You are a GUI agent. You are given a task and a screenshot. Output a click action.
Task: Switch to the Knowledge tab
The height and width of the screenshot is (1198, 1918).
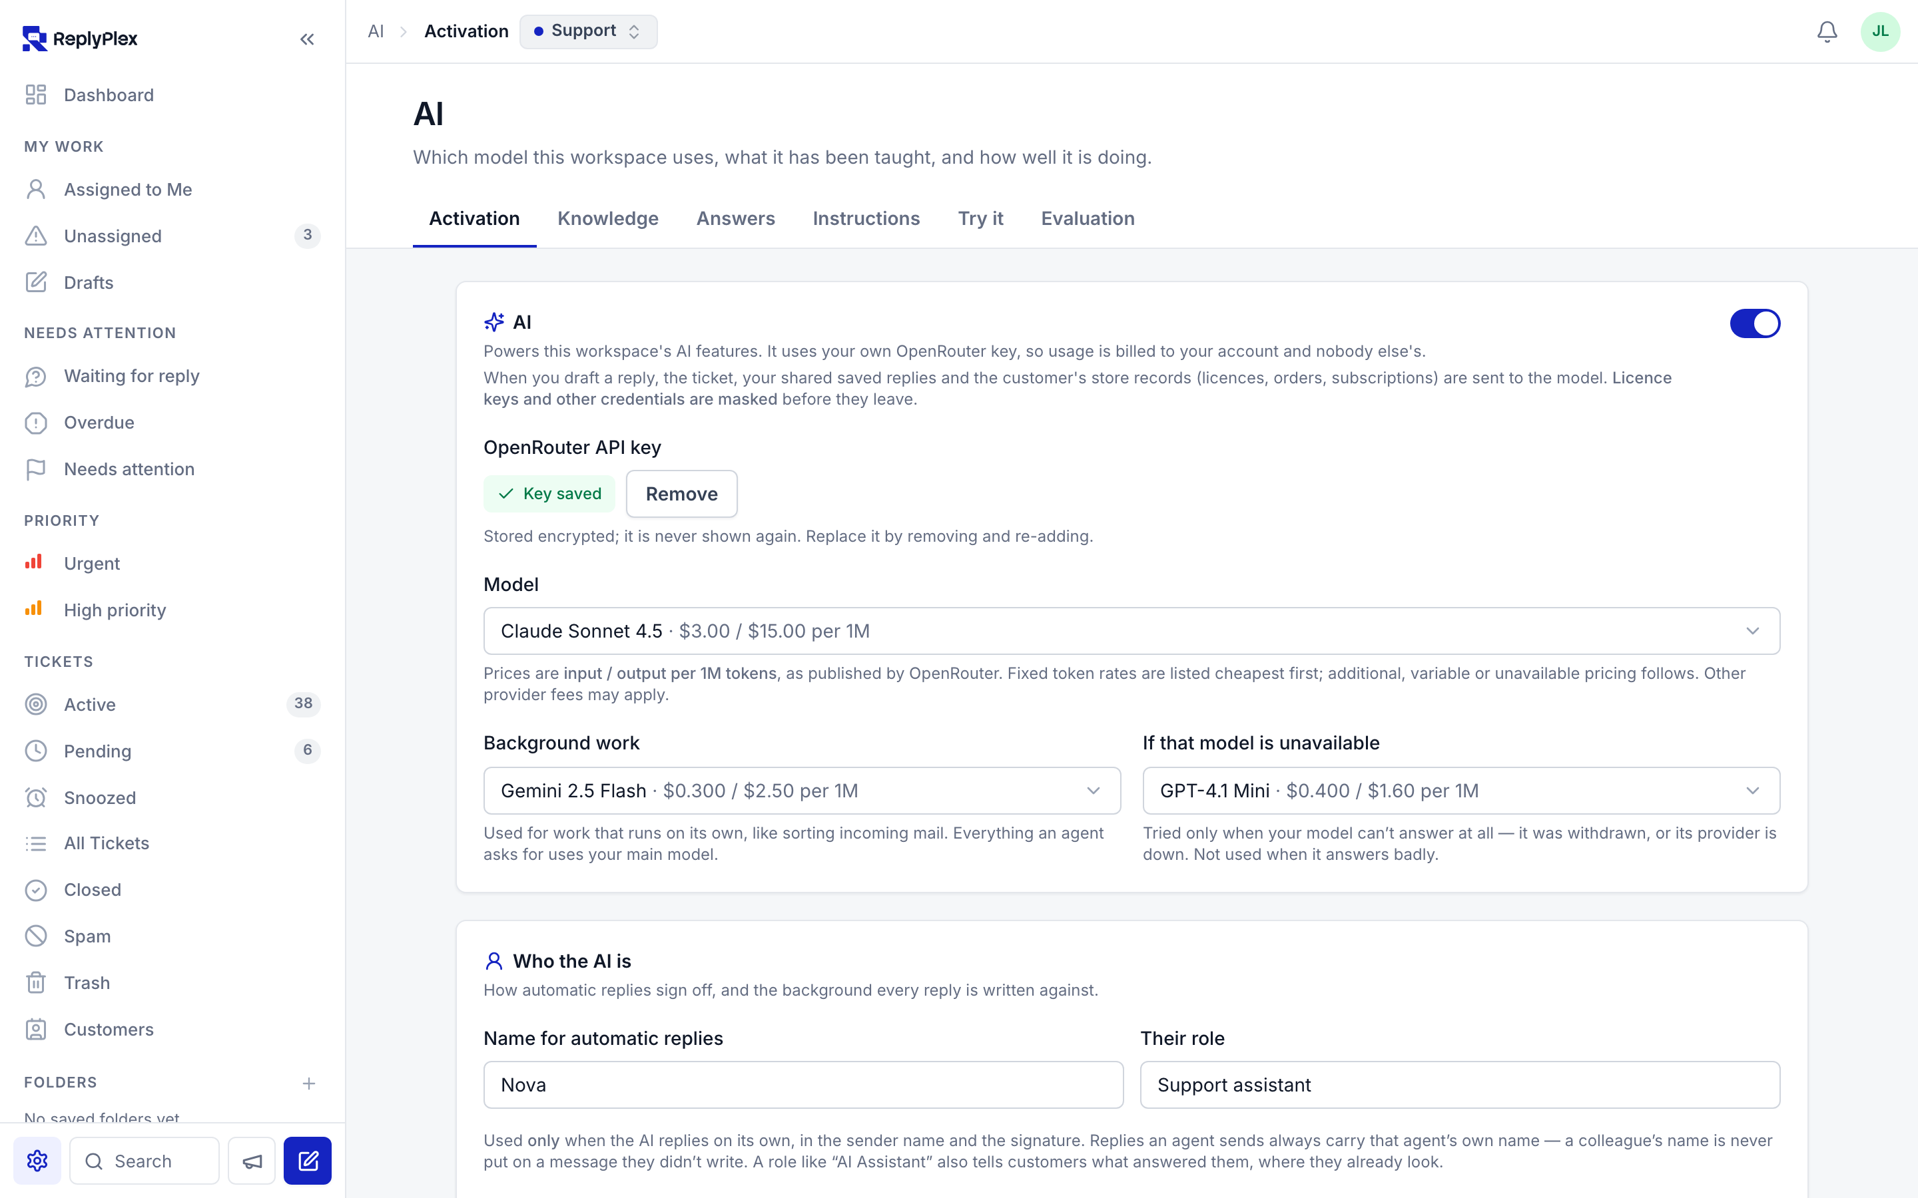(x=608, y=219)
